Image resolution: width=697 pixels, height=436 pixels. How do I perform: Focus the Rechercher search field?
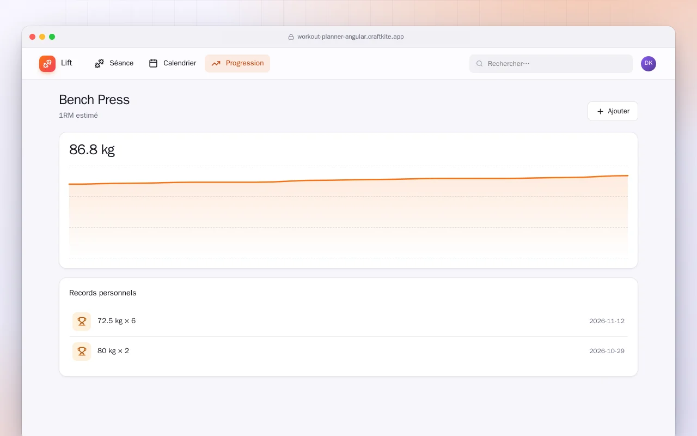551,64
